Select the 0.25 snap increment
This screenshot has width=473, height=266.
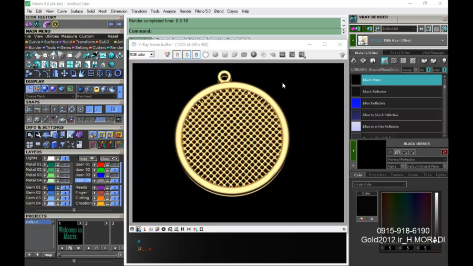point(90,119)
